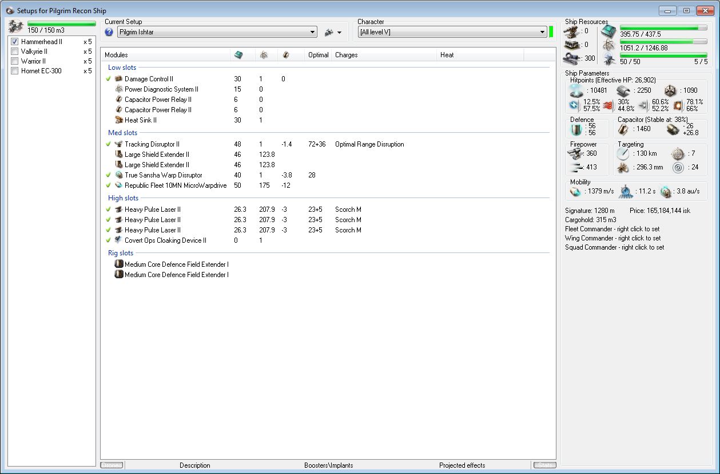Click the drone bay 150 / 150 m3 capacity bar
The width and height of the screenshot is (720, 474).
[x=62, y=23]
